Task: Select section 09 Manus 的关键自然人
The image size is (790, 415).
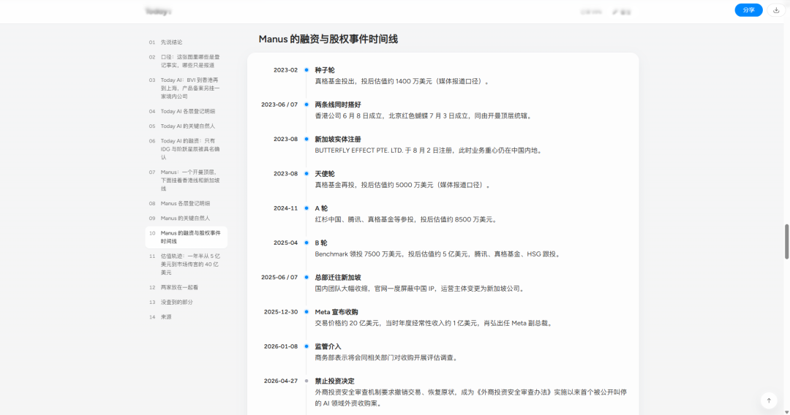Action: tap(186, 218)
